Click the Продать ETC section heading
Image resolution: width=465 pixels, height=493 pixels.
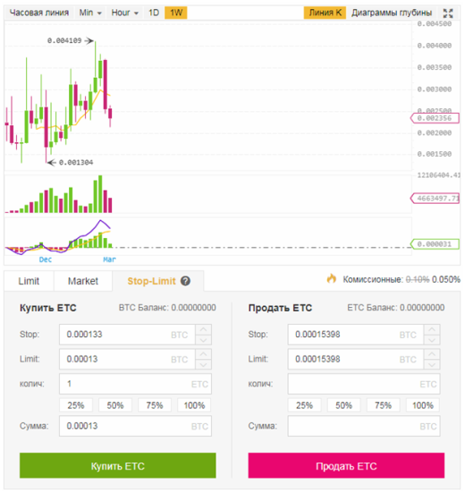[x=280, y=308]
